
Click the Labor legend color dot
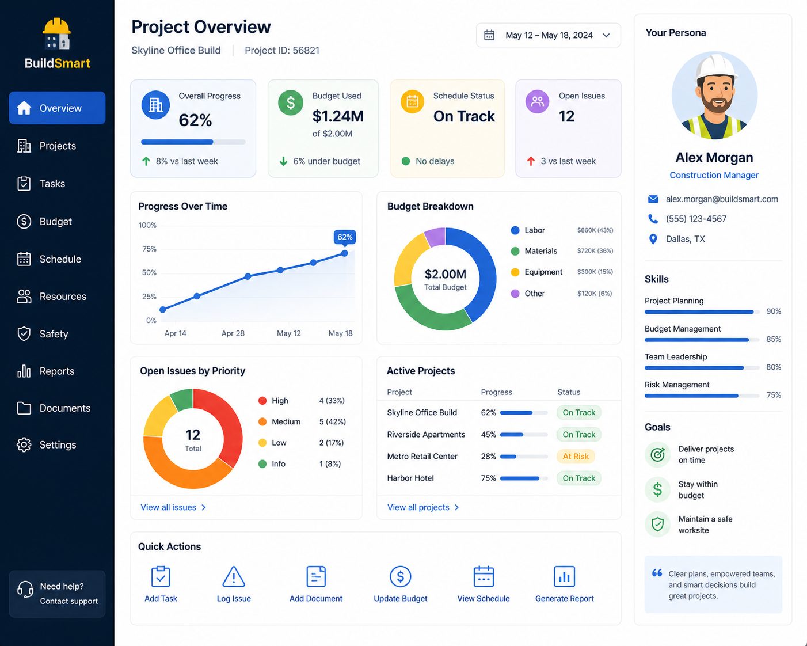coord(515,230)
